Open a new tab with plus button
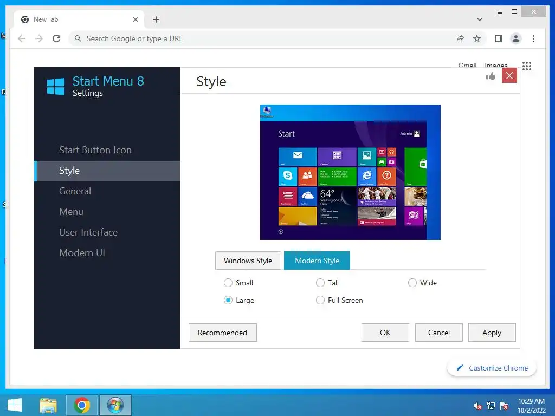This screenshot has width=555, height=416. pos(156,19)
